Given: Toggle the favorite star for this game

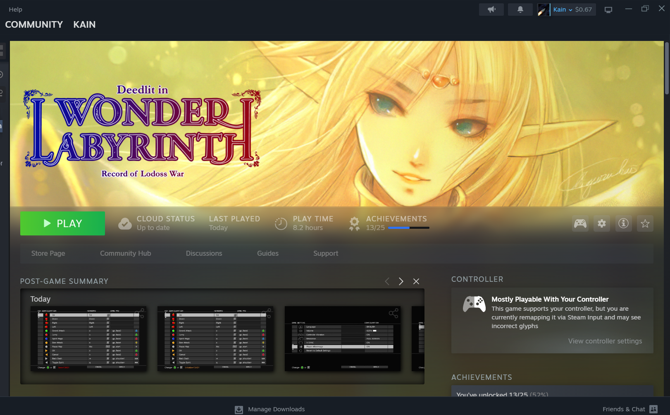Looking at the screenshot, I should point(645,224).
